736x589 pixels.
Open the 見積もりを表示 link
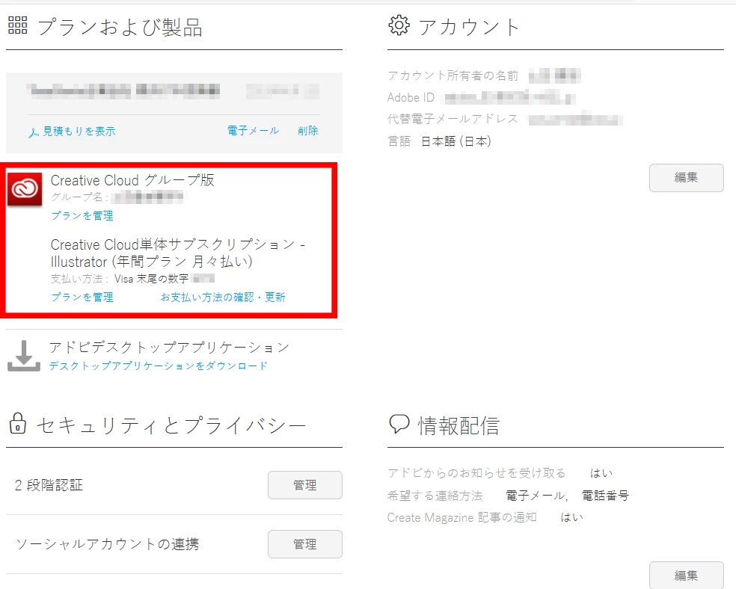[x=79, y=132]
